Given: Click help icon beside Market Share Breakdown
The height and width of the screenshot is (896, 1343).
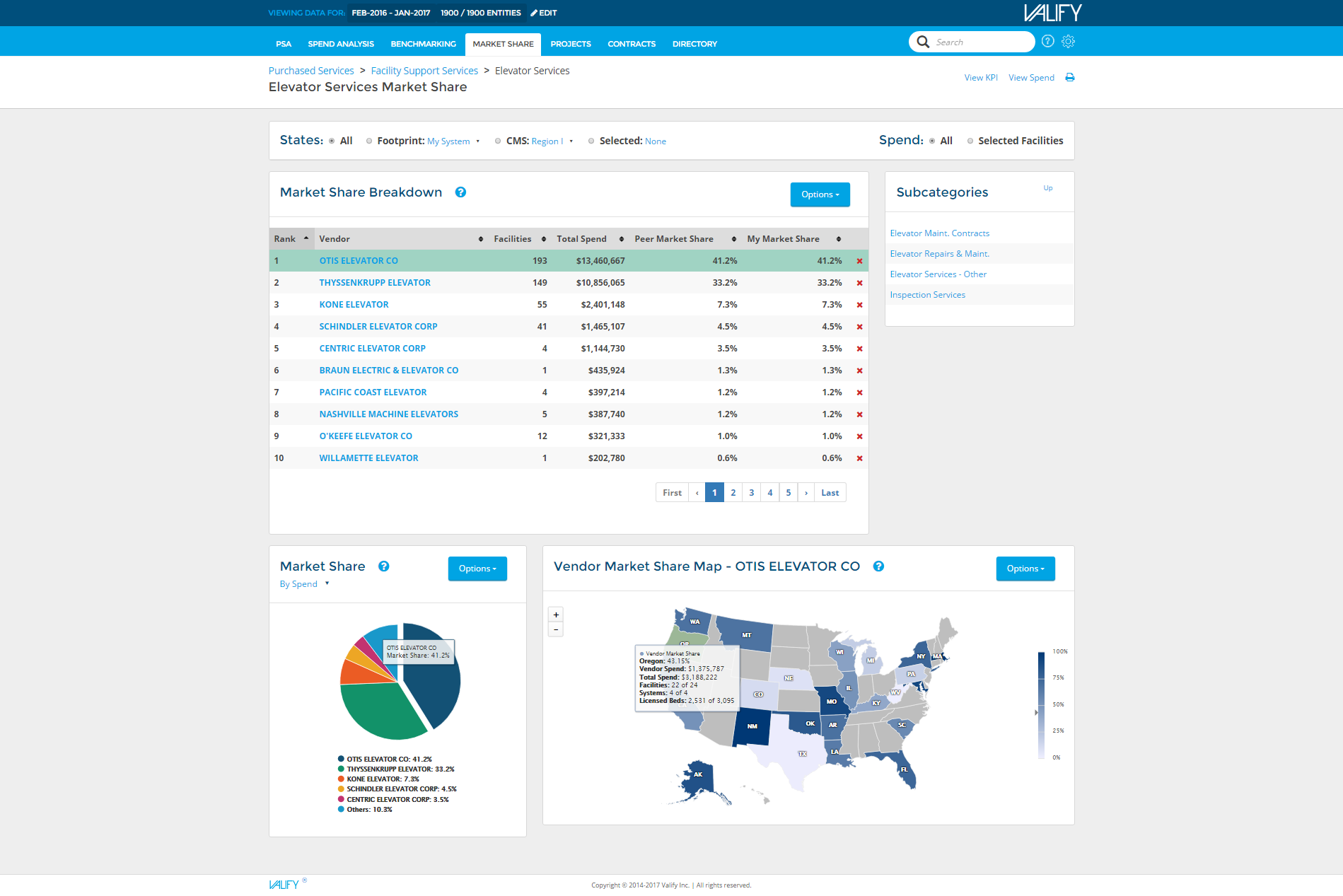Looking at the screenshot, I should [x=460, y=192].
